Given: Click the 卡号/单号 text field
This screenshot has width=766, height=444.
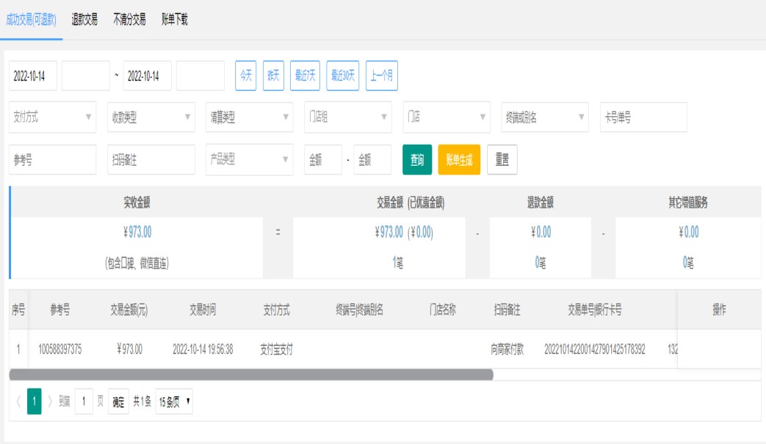Looking at the screenshot, I should (x=643, y=117).
